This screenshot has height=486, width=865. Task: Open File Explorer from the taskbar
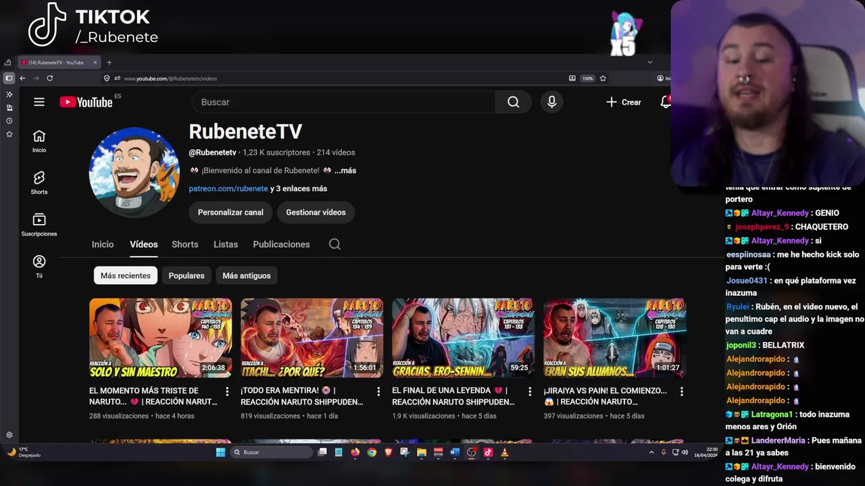coord(422,452)
